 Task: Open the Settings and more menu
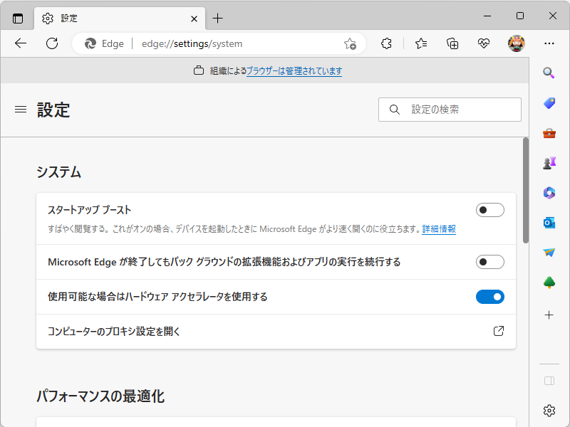[x=549, y=43]
